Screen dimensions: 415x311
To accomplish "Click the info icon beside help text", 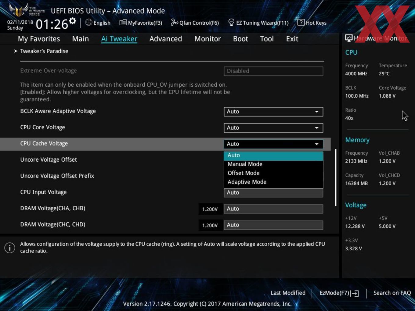I will tap(10, 248).
